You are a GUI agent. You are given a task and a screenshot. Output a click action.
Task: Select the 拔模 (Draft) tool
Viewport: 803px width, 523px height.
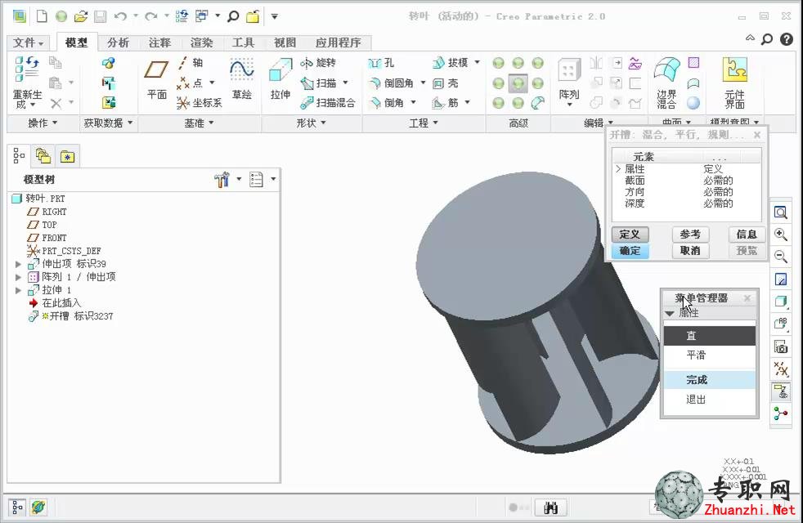tap(450, 63)
